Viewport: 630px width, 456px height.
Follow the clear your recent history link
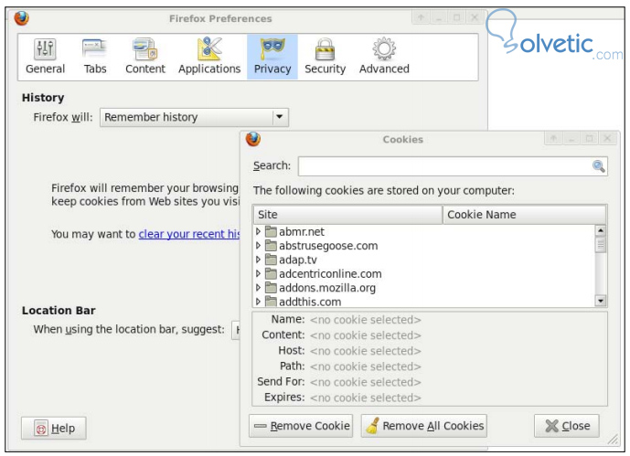(x=189, y=234)
